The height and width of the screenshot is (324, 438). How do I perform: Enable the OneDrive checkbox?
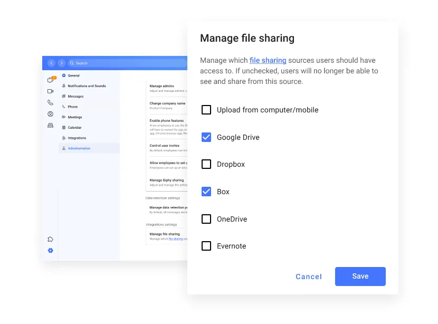(206, 219)
